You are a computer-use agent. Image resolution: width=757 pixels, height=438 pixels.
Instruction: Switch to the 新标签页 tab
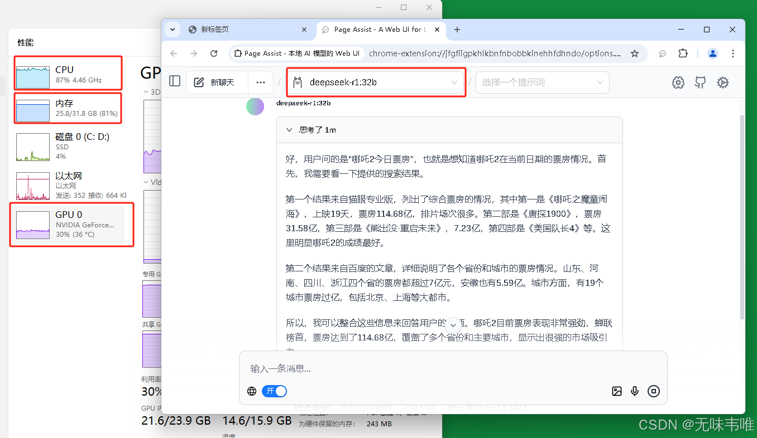pyautogui.click(x=247, y=30)
